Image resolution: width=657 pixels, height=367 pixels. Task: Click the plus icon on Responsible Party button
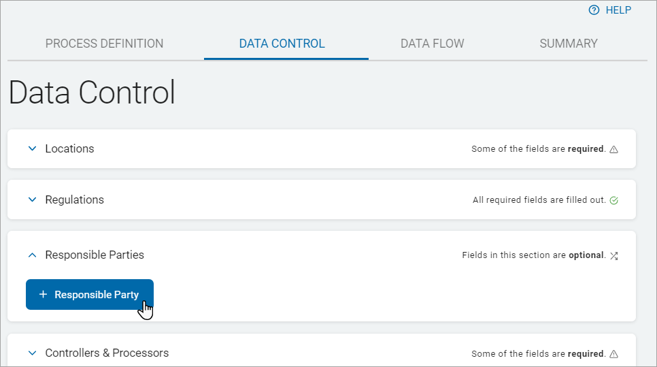tap(43, 295)
